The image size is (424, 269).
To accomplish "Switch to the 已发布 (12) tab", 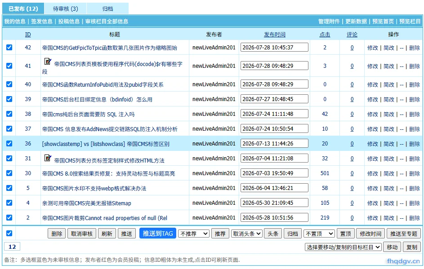I will pyautogui.click(x=23, y=9).
